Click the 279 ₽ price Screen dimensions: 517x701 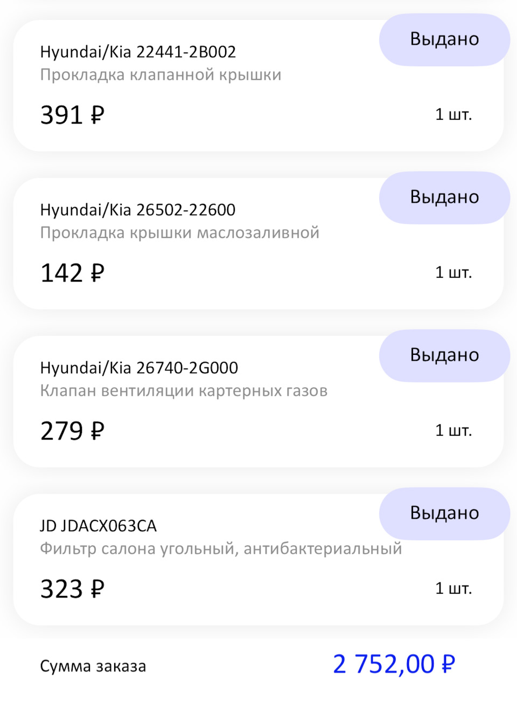point(72,431)
